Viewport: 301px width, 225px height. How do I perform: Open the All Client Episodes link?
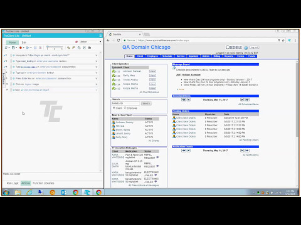(x=149, y=92)
